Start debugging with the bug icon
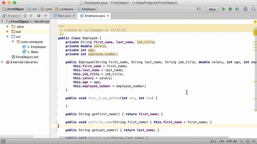The width and height of the screenshot is (257, 144). 230,9
